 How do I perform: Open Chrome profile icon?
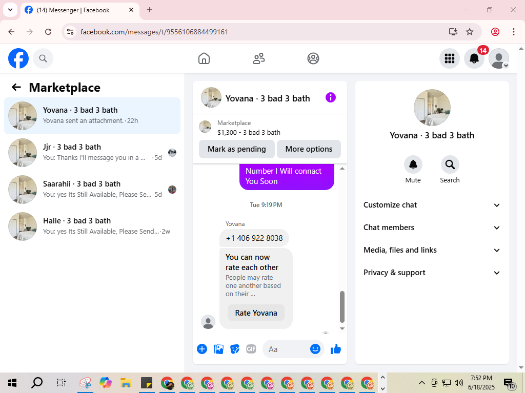(x=495, y=32)
